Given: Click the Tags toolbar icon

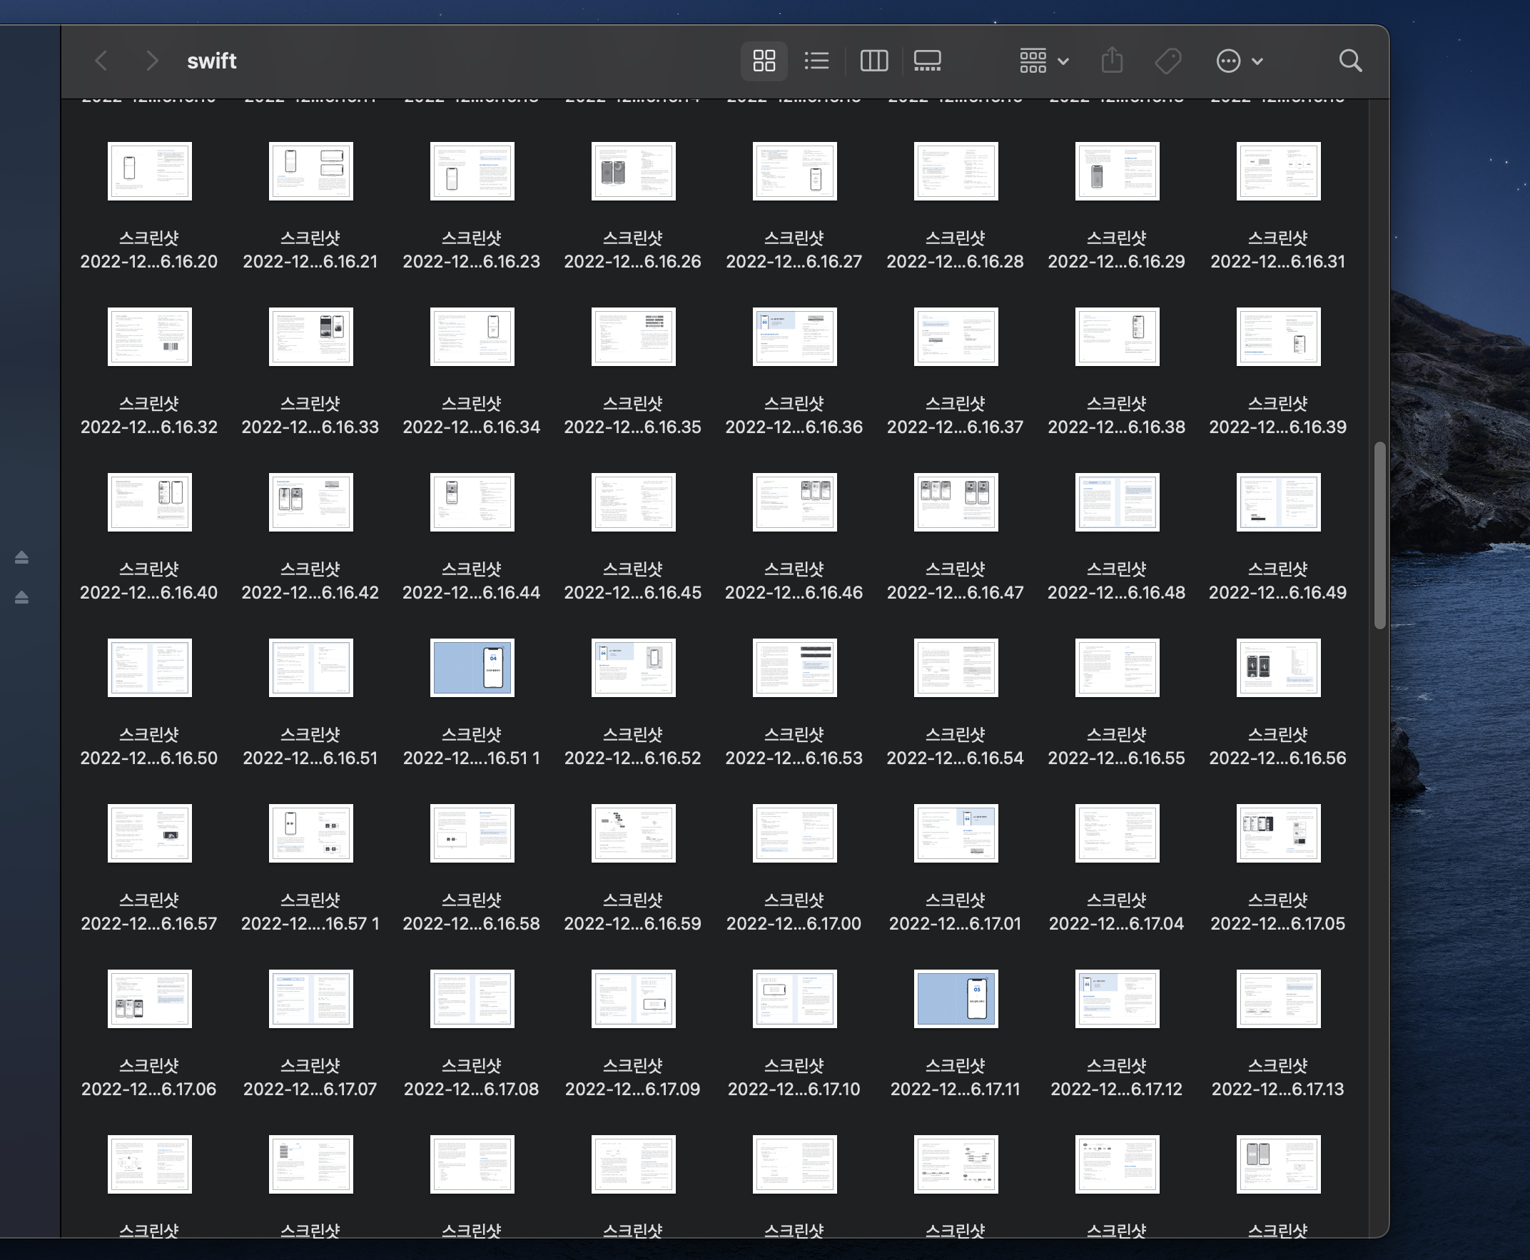Looking at the screenshot, I should pos(1167,61).
